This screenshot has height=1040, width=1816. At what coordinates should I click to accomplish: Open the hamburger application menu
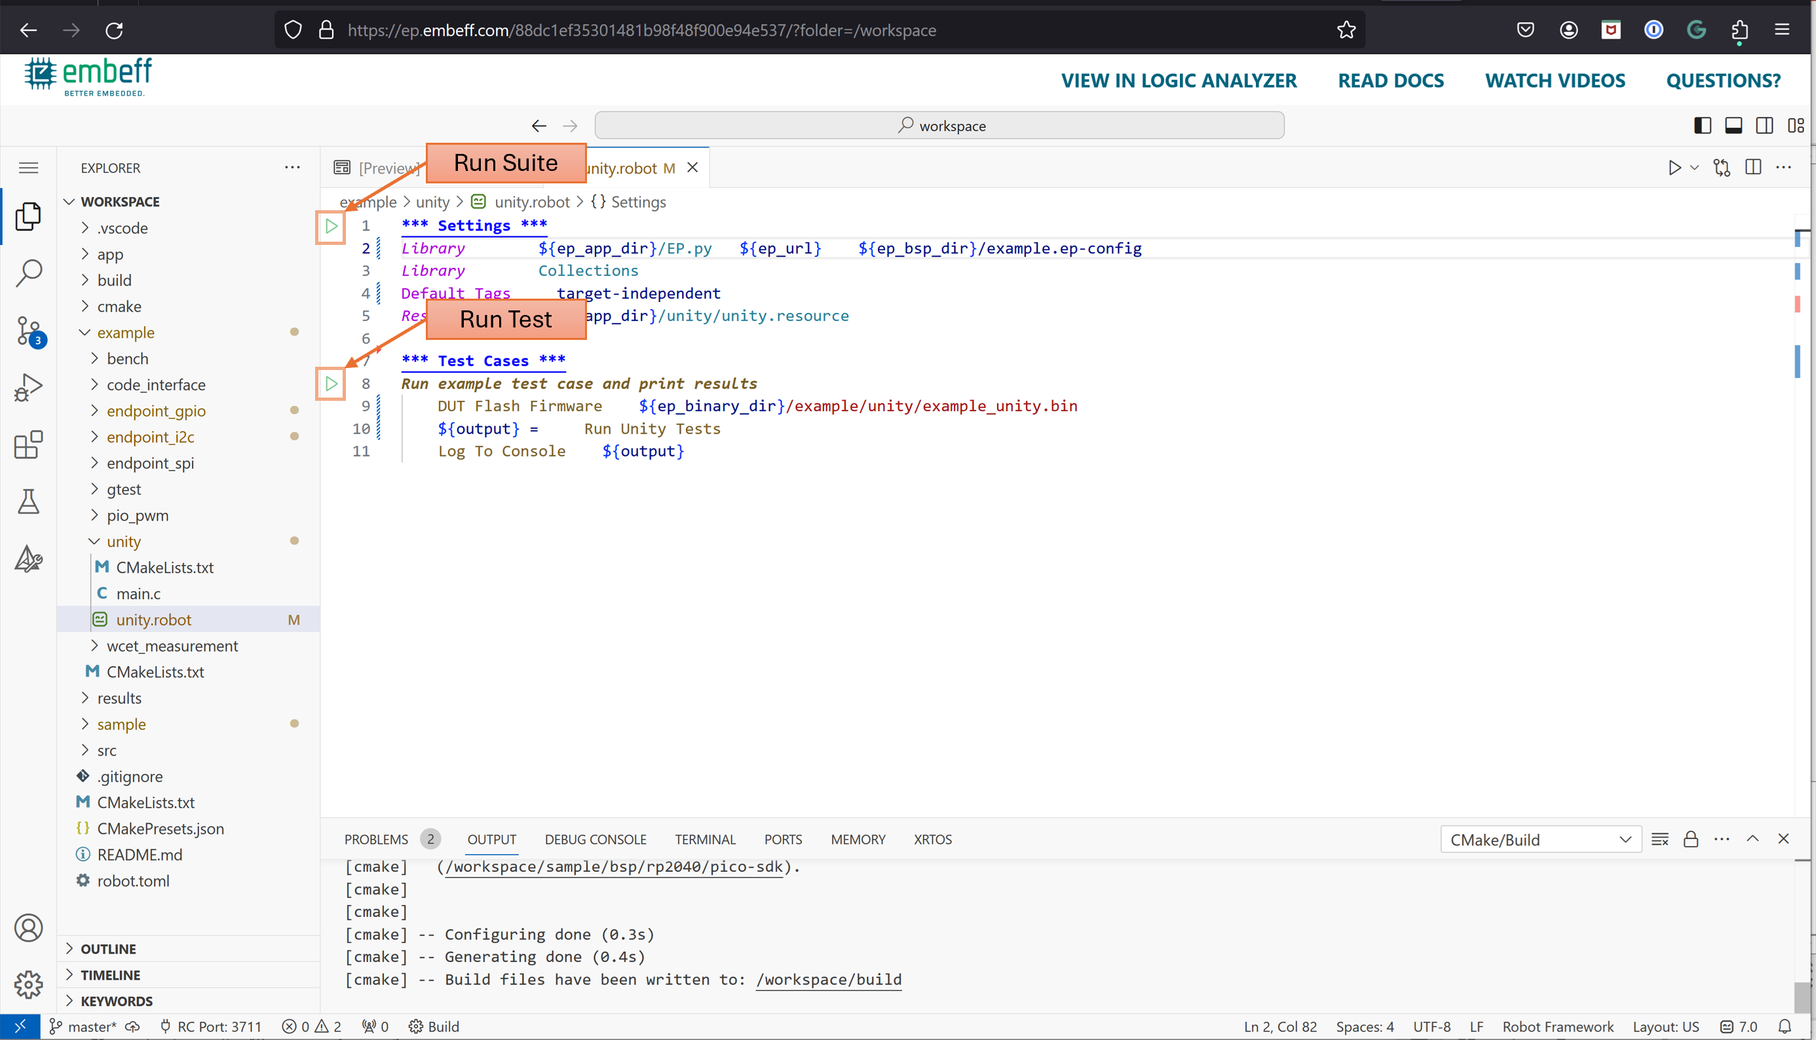pos(29,168)
